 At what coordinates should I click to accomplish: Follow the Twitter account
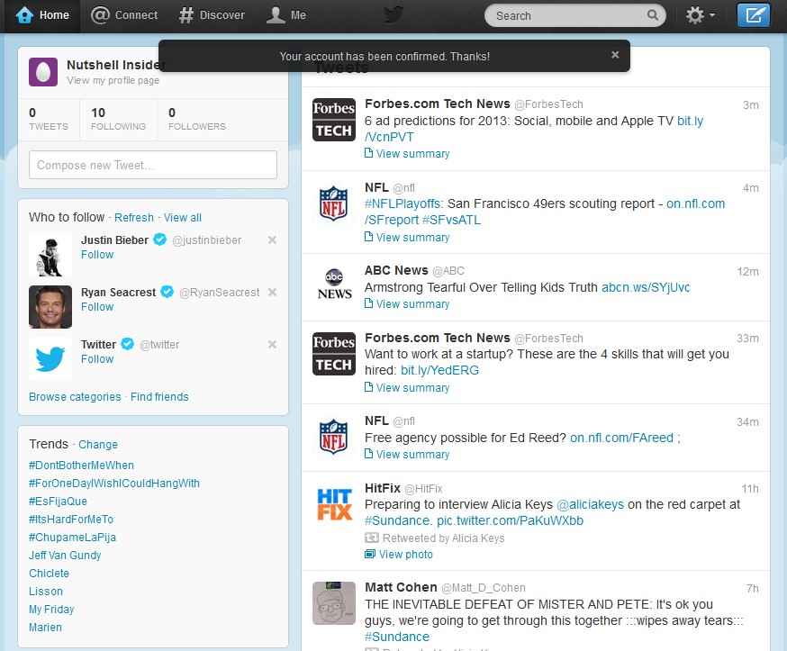coord(97,359)
